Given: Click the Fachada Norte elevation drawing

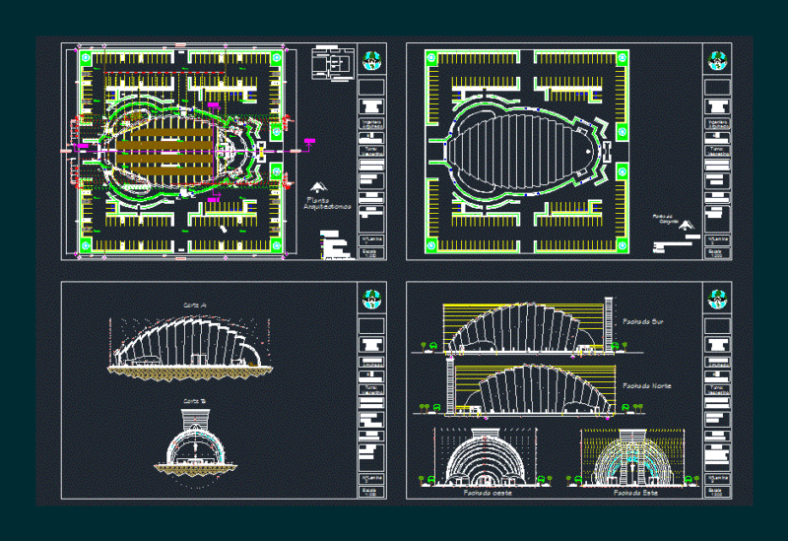Looking at the screenshot, I should pos(528,389).
